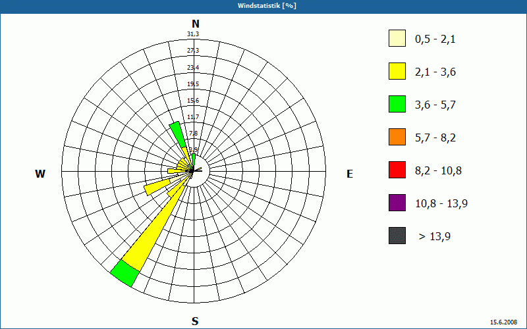Click the legend text '3,6 - 5,7'
This screenshot has width=527, height=329.
tap(435, 105)
